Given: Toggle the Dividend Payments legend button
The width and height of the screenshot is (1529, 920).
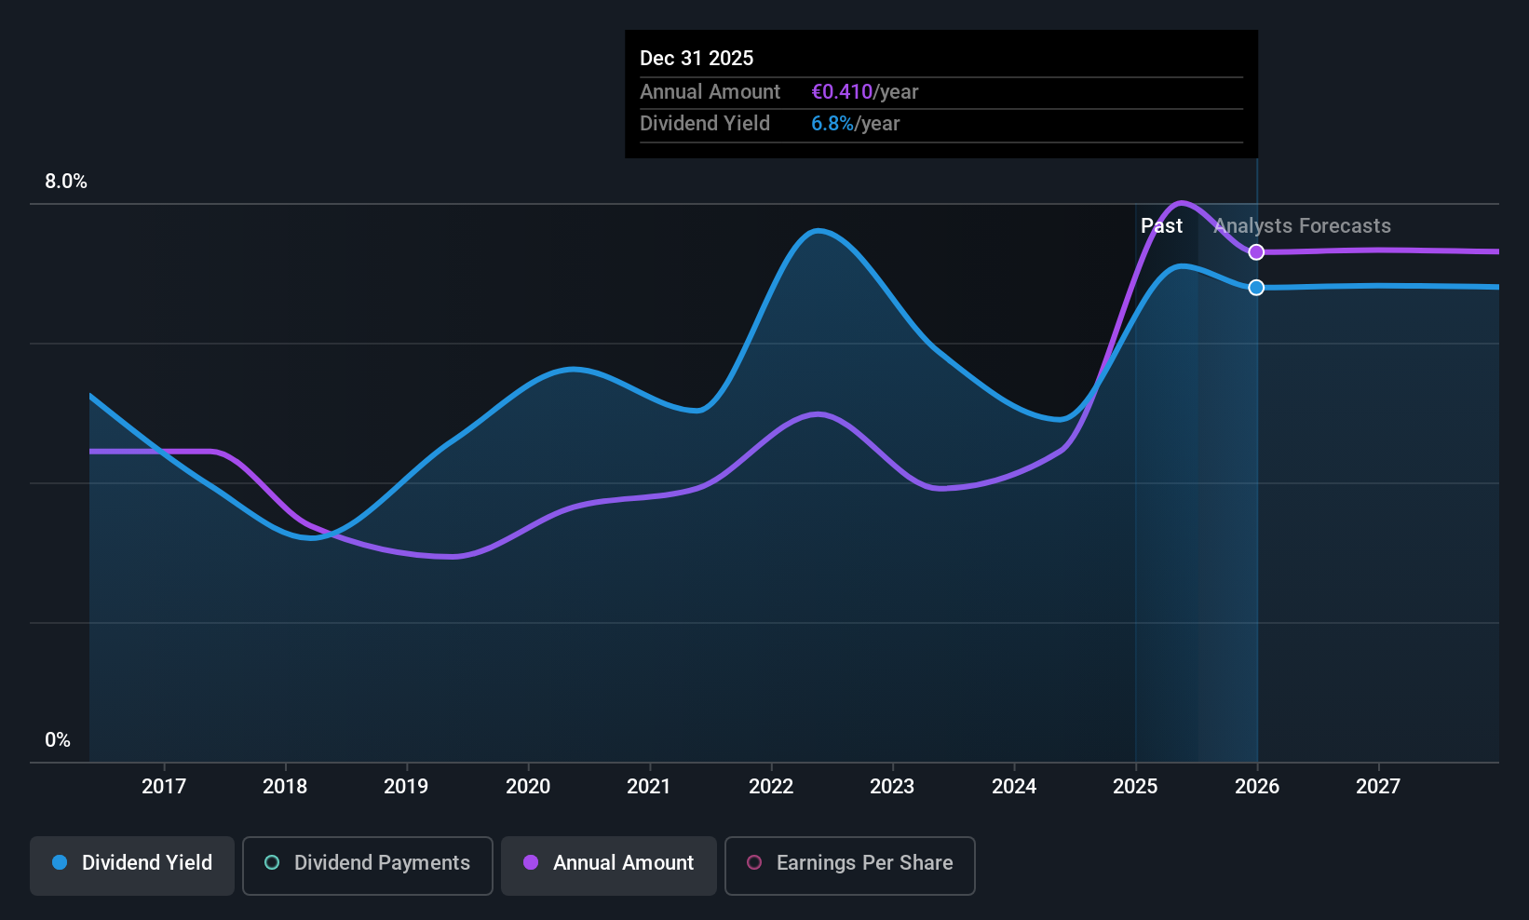Looking at the screenshot, I should pos(368,866).
